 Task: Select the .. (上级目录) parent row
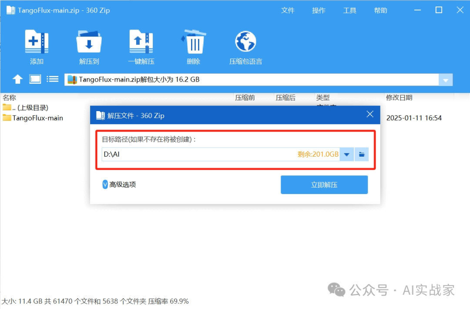click(x=26, y=108)
